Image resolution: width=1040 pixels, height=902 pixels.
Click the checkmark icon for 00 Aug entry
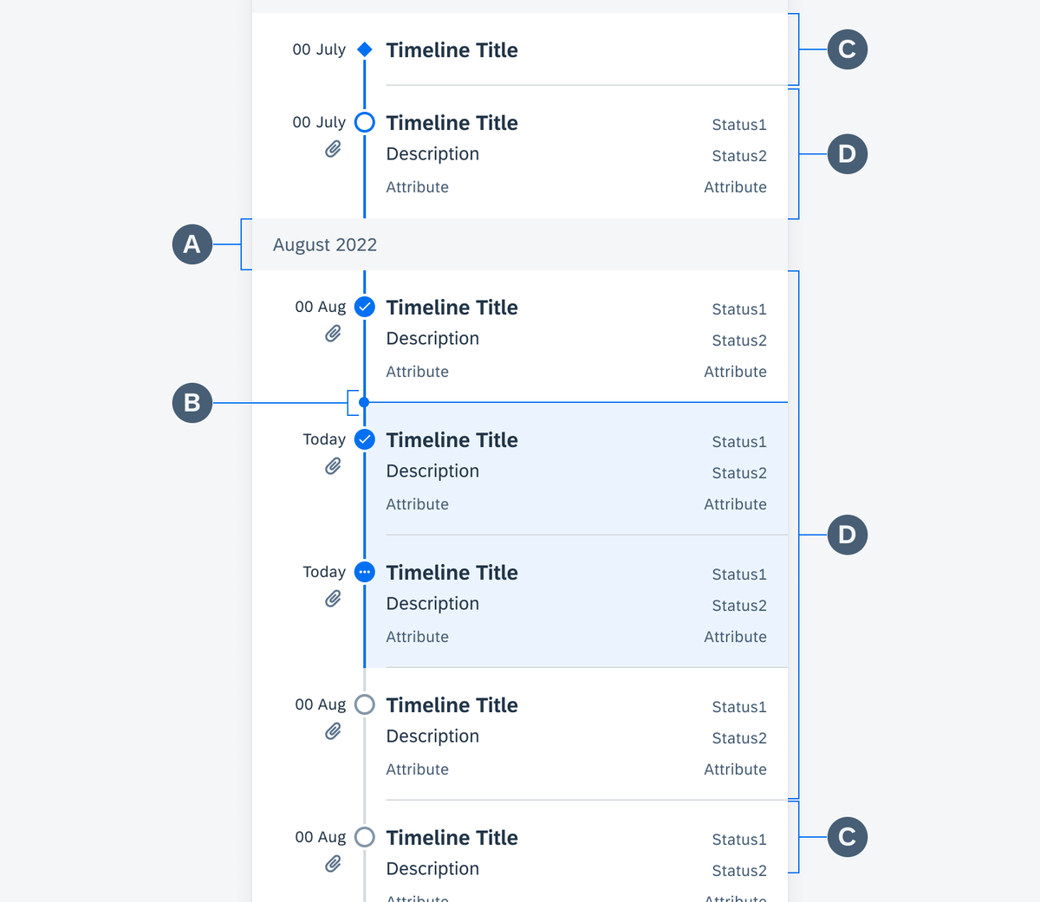[365, 307]
